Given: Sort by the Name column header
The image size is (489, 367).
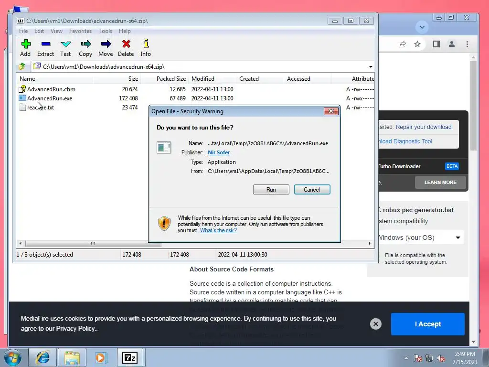Looking at the screenshot, I should click(x=54, y=79).
